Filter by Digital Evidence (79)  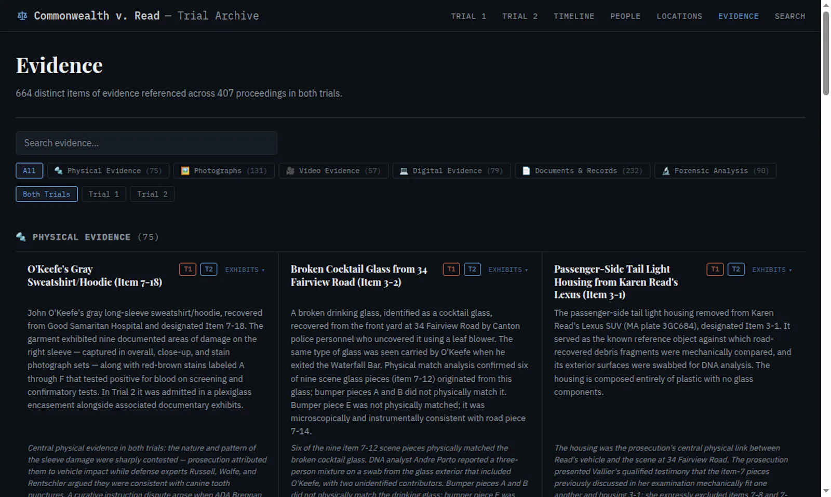pos(451,171)
